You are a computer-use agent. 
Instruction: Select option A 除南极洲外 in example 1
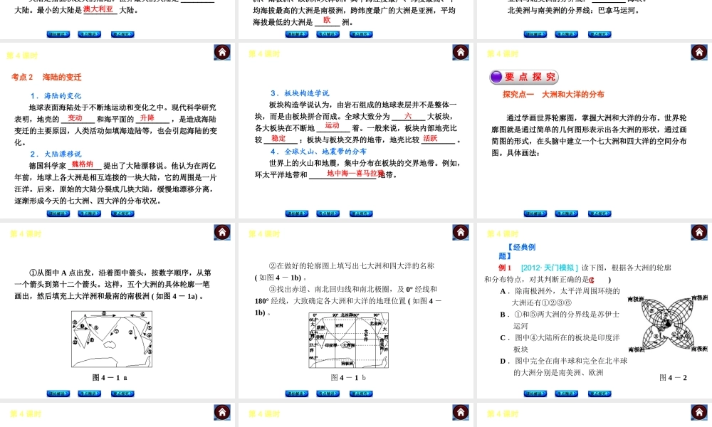coord(560,297)
